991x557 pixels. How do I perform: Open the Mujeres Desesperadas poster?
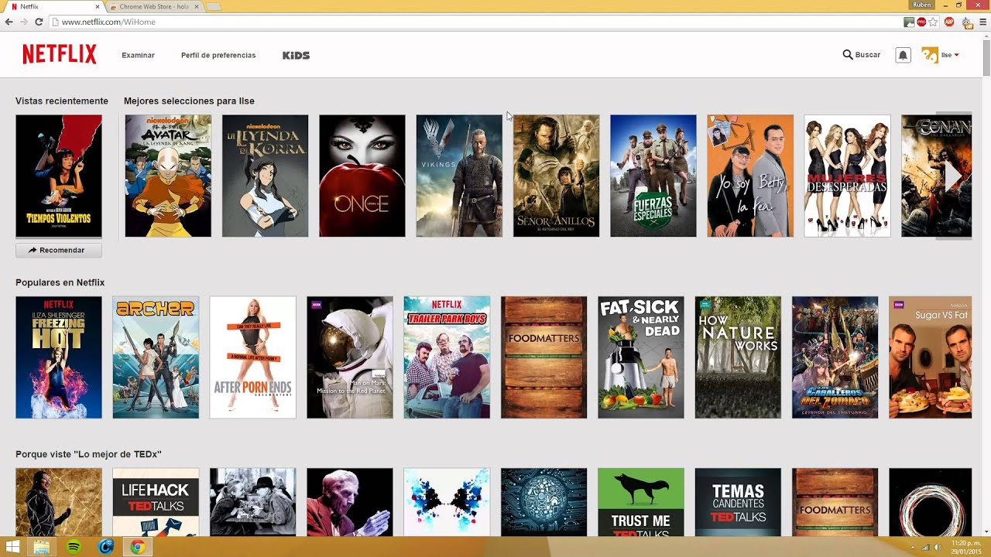tap(847, 176)
